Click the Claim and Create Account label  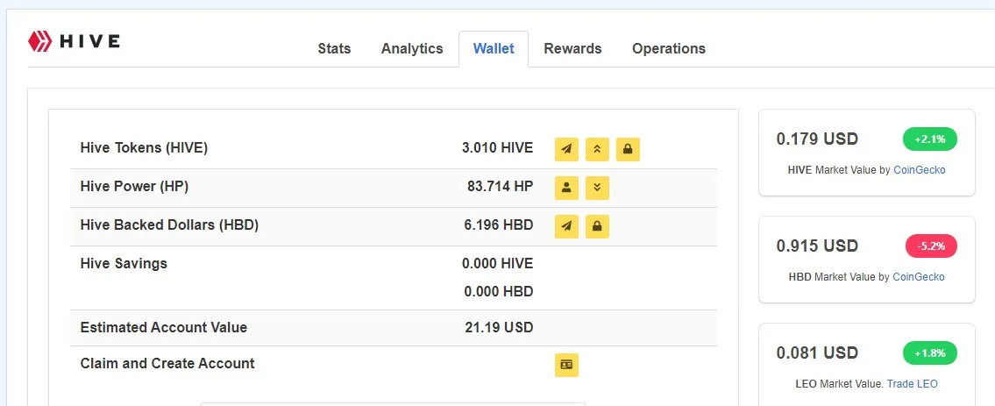tap(167, 364)
